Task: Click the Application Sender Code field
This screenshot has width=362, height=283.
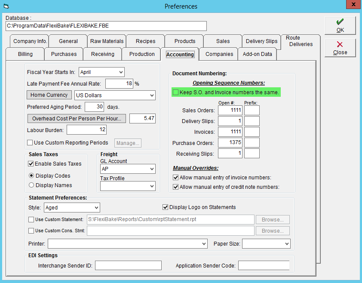Action: [x=264, y=265]
